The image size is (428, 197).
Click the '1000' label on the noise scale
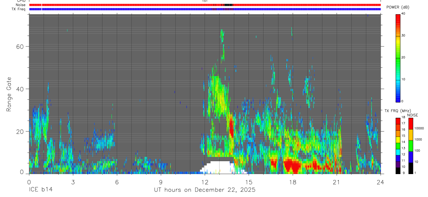[418, 139]
